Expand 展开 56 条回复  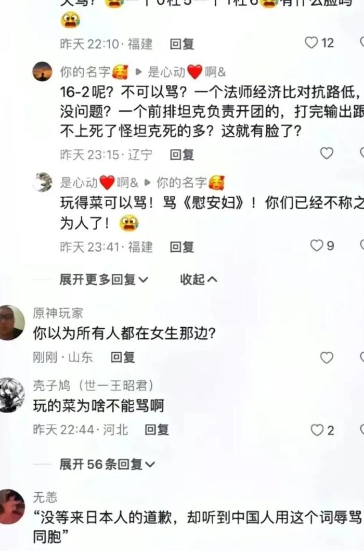[x=107, y=464]
